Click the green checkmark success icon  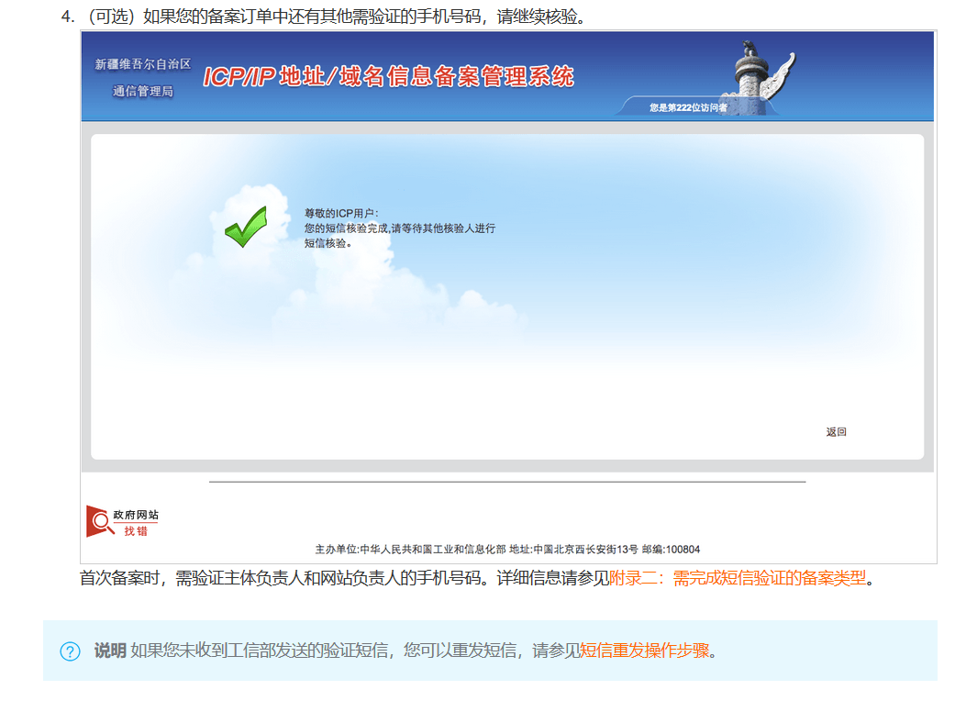coord(247,227)
